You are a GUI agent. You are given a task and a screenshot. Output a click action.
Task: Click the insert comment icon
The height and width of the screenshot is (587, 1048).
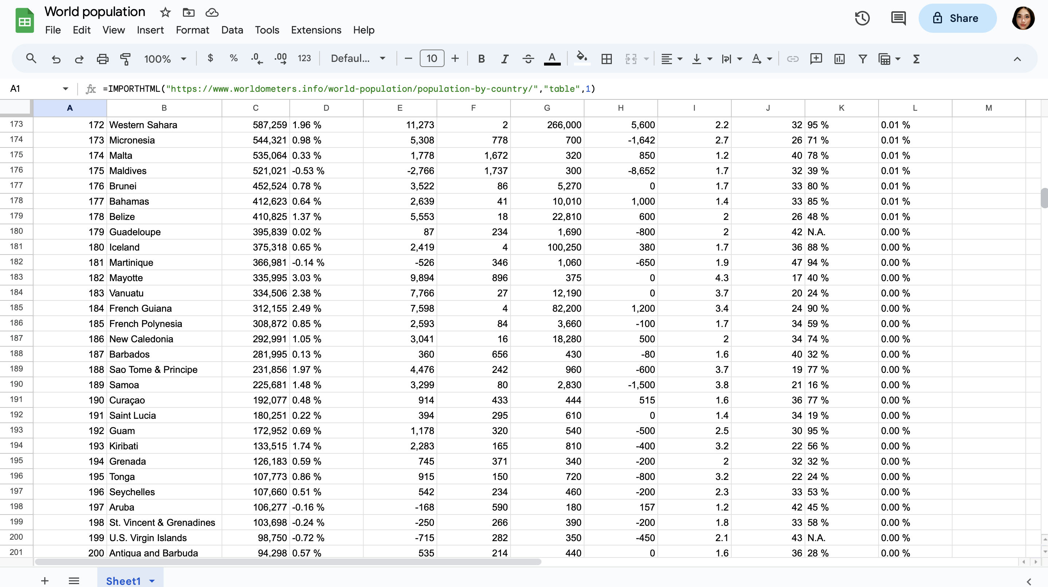point(816,59)
